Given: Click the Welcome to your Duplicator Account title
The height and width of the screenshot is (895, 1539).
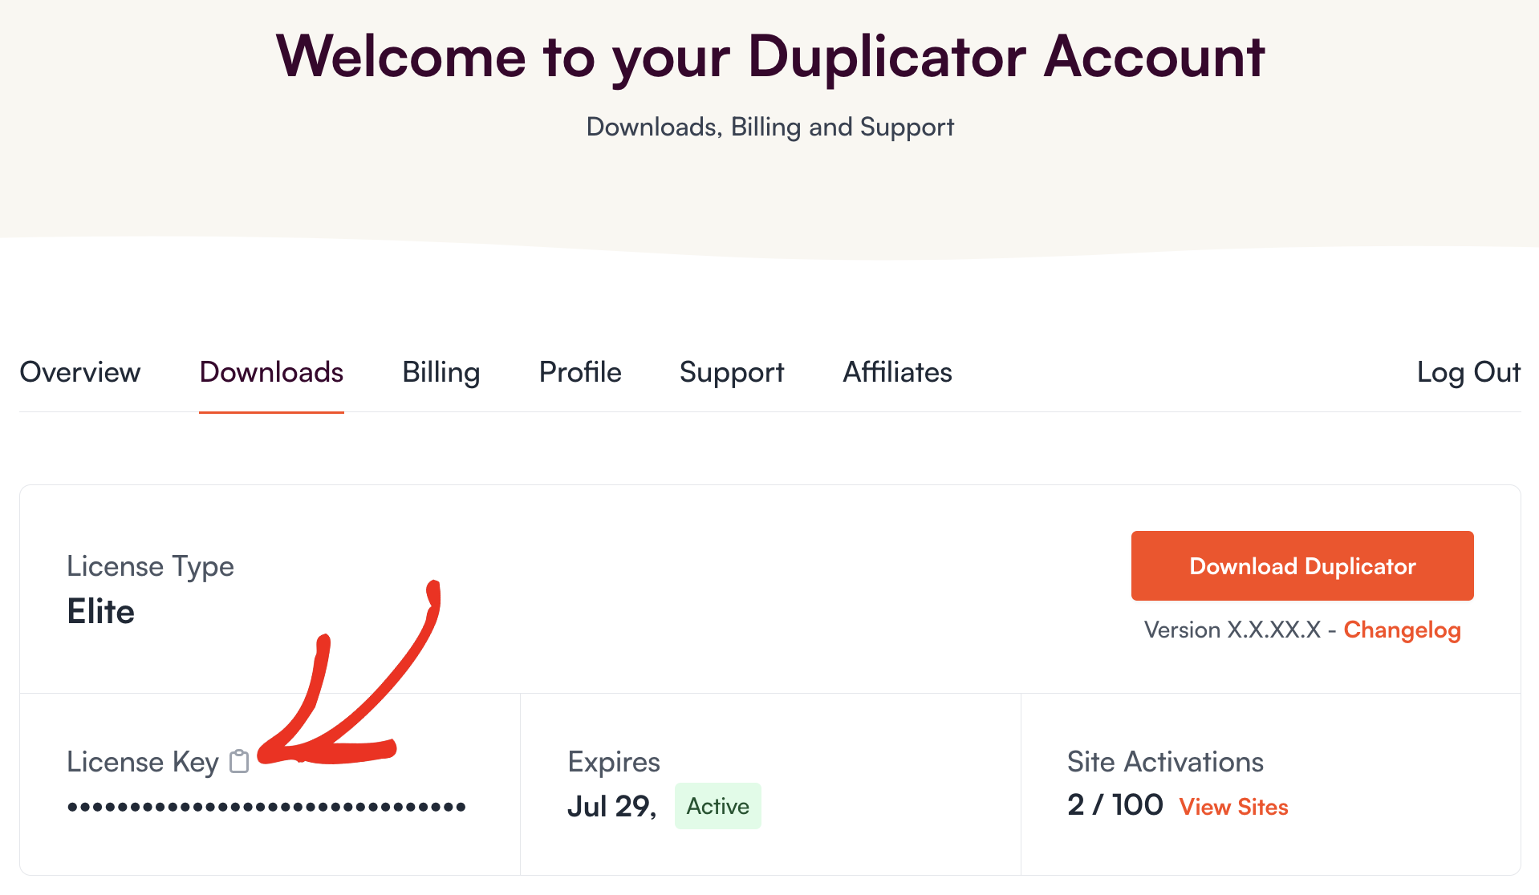Looking at the screenshot, I should pos(769,56).
